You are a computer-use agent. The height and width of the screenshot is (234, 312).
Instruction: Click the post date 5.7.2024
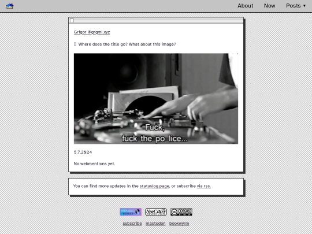83,152
